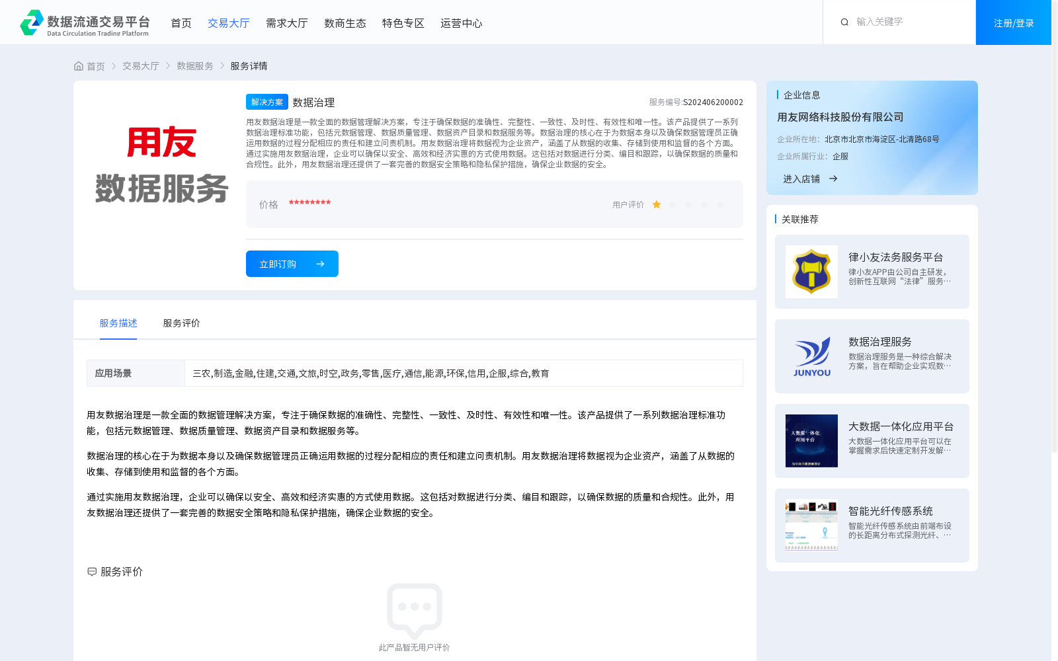This screenshot has height=661, width=1058.
Task: Switch to the 服务评价 tab
Action: point(182,323)
